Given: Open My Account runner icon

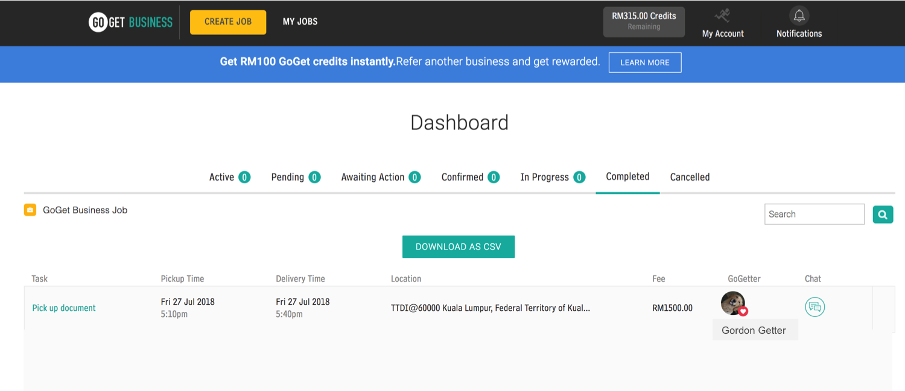Looking at the screenshot, I should point(722,16).
